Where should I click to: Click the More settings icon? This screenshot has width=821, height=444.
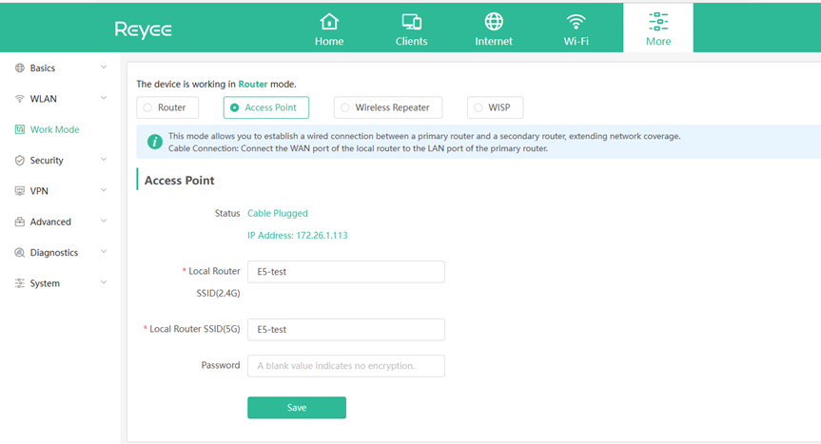tap(658, 21)
